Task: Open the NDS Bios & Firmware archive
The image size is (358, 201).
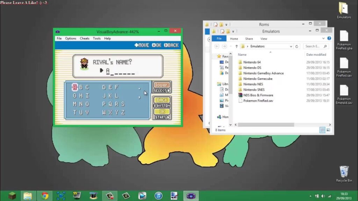Action: pos(258,95)
